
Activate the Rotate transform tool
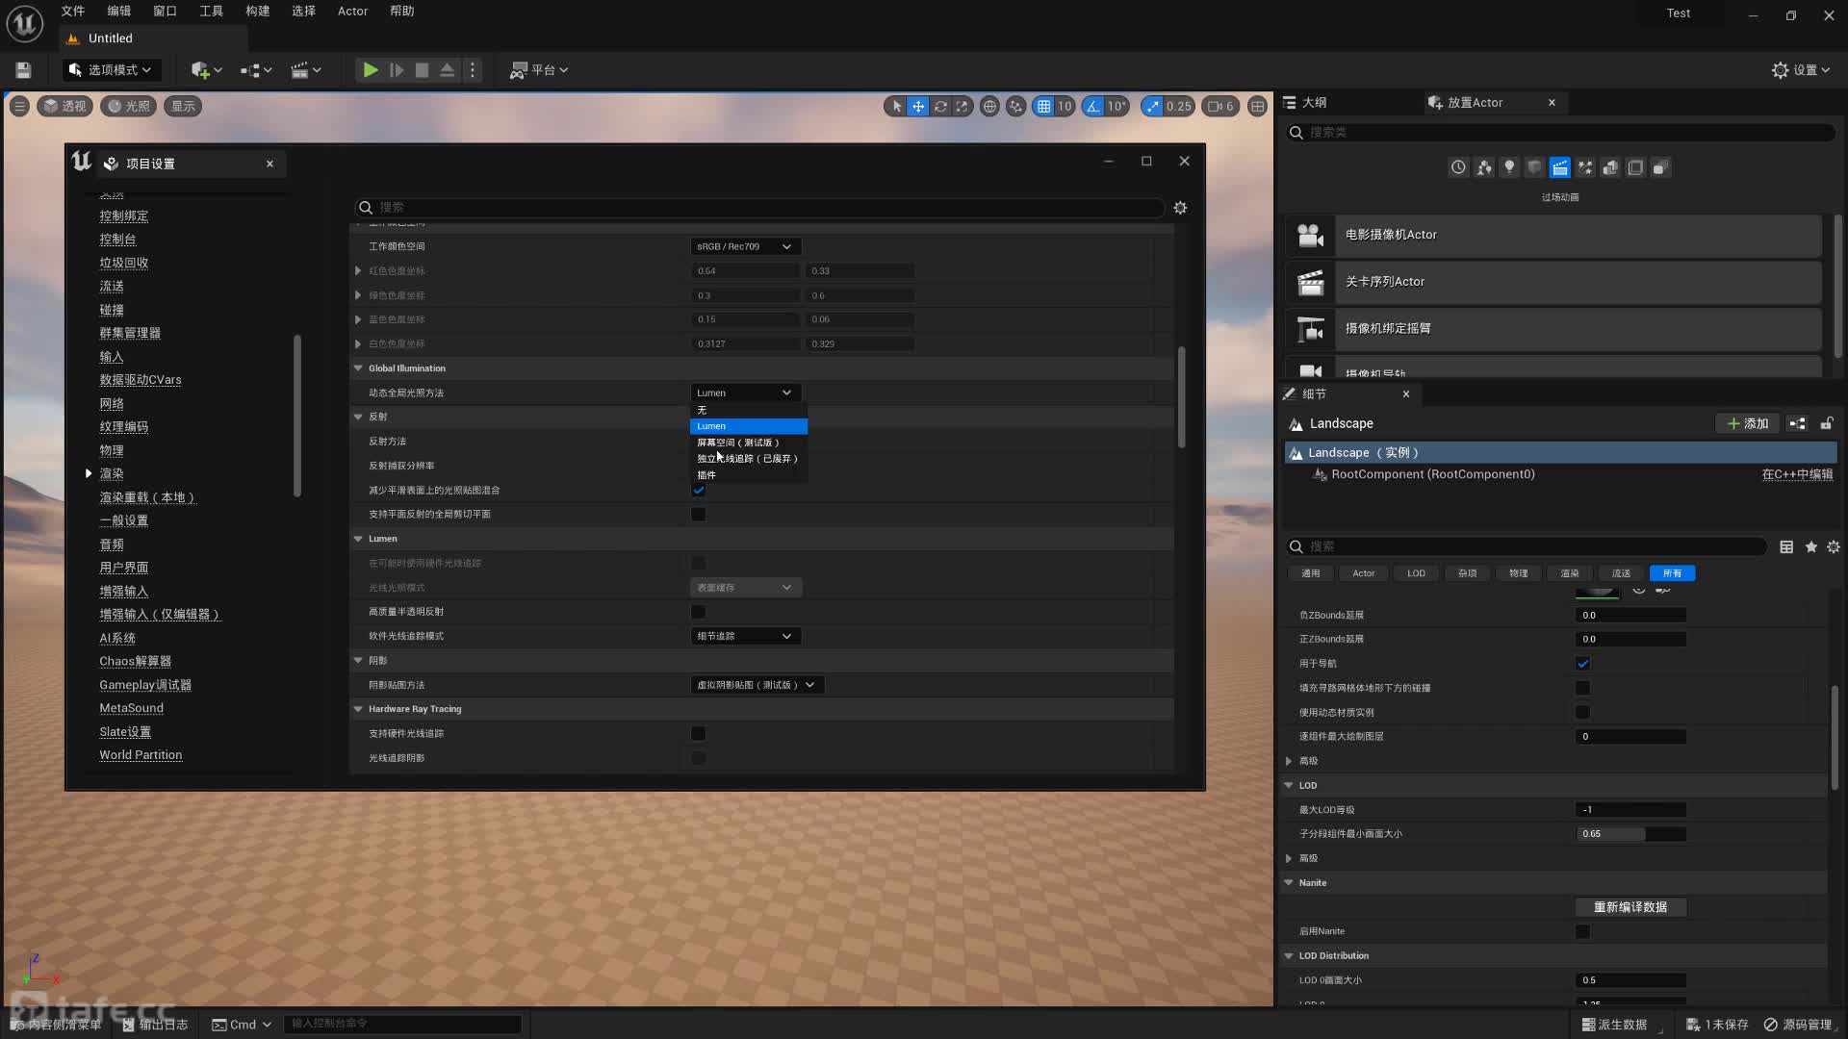coord(940,107)
